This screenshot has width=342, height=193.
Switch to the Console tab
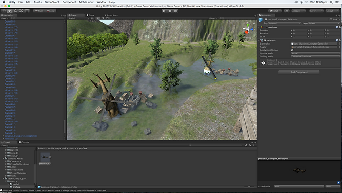(x=24, y=142)
